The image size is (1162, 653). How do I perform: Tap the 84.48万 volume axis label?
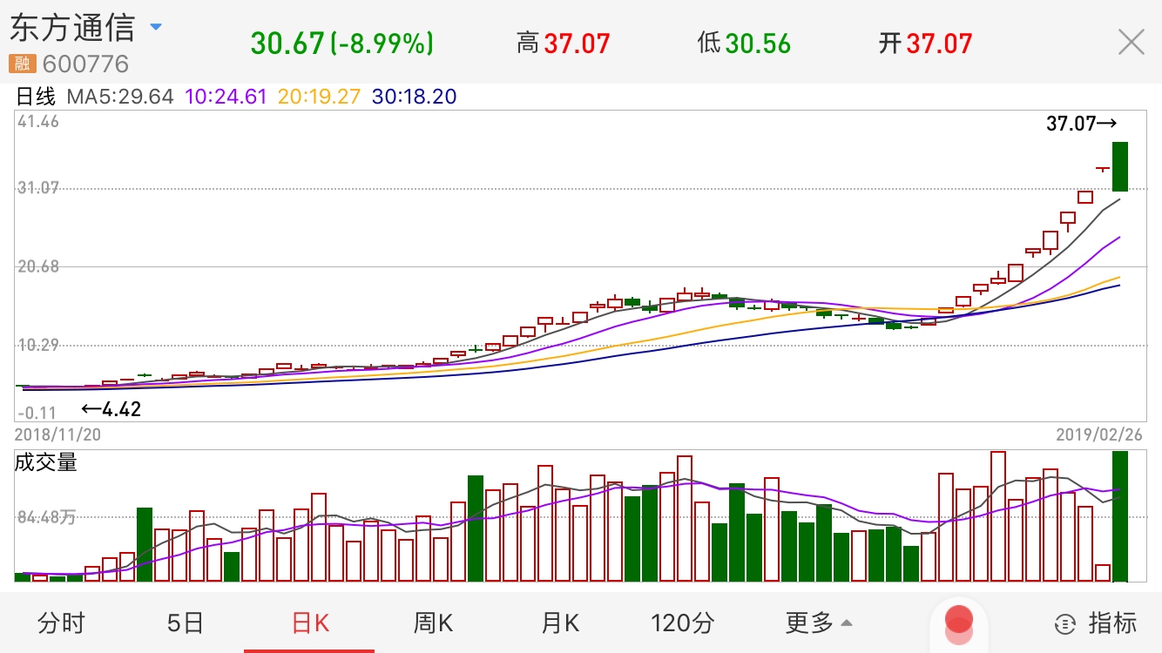pyautogui.click(x=46, y=518)
